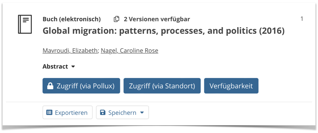Viewport: 318px width, 133px height.
Task: Click the Exportieren list icon
Action: tap(49, 112)
